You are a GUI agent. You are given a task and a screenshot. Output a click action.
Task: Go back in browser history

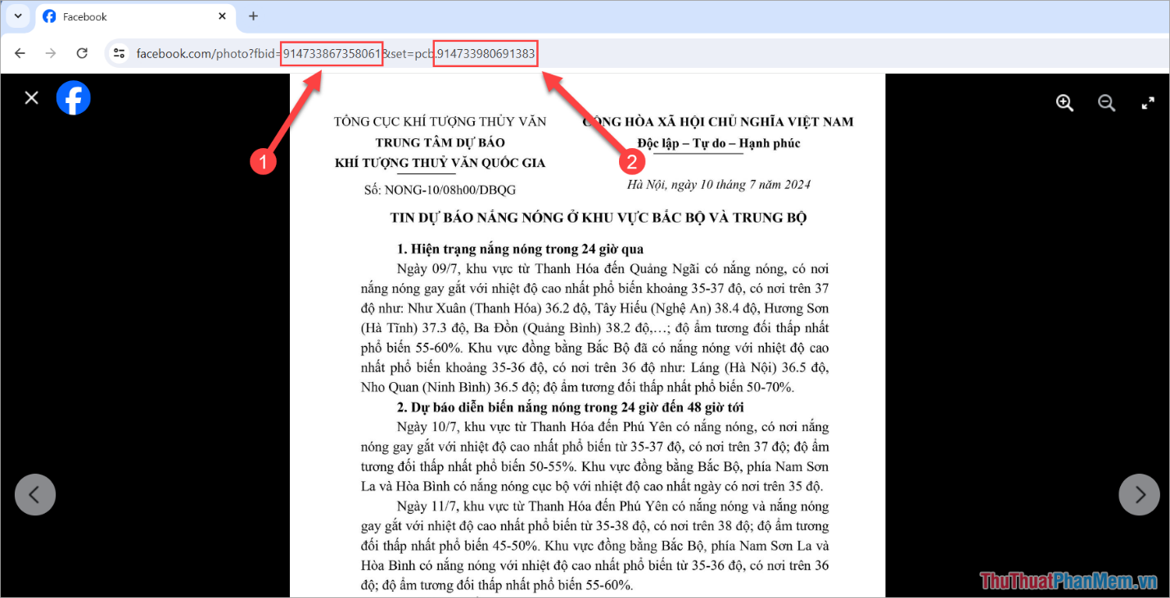20,53
